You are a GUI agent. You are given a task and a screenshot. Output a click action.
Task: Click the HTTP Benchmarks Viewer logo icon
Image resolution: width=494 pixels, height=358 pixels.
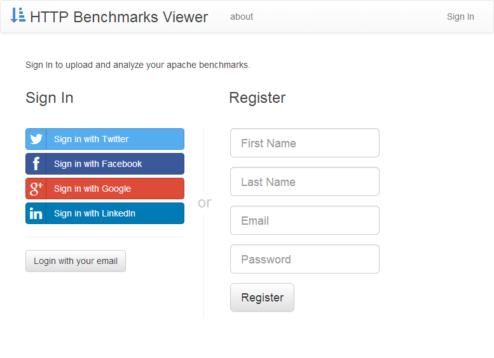point(18,15)
